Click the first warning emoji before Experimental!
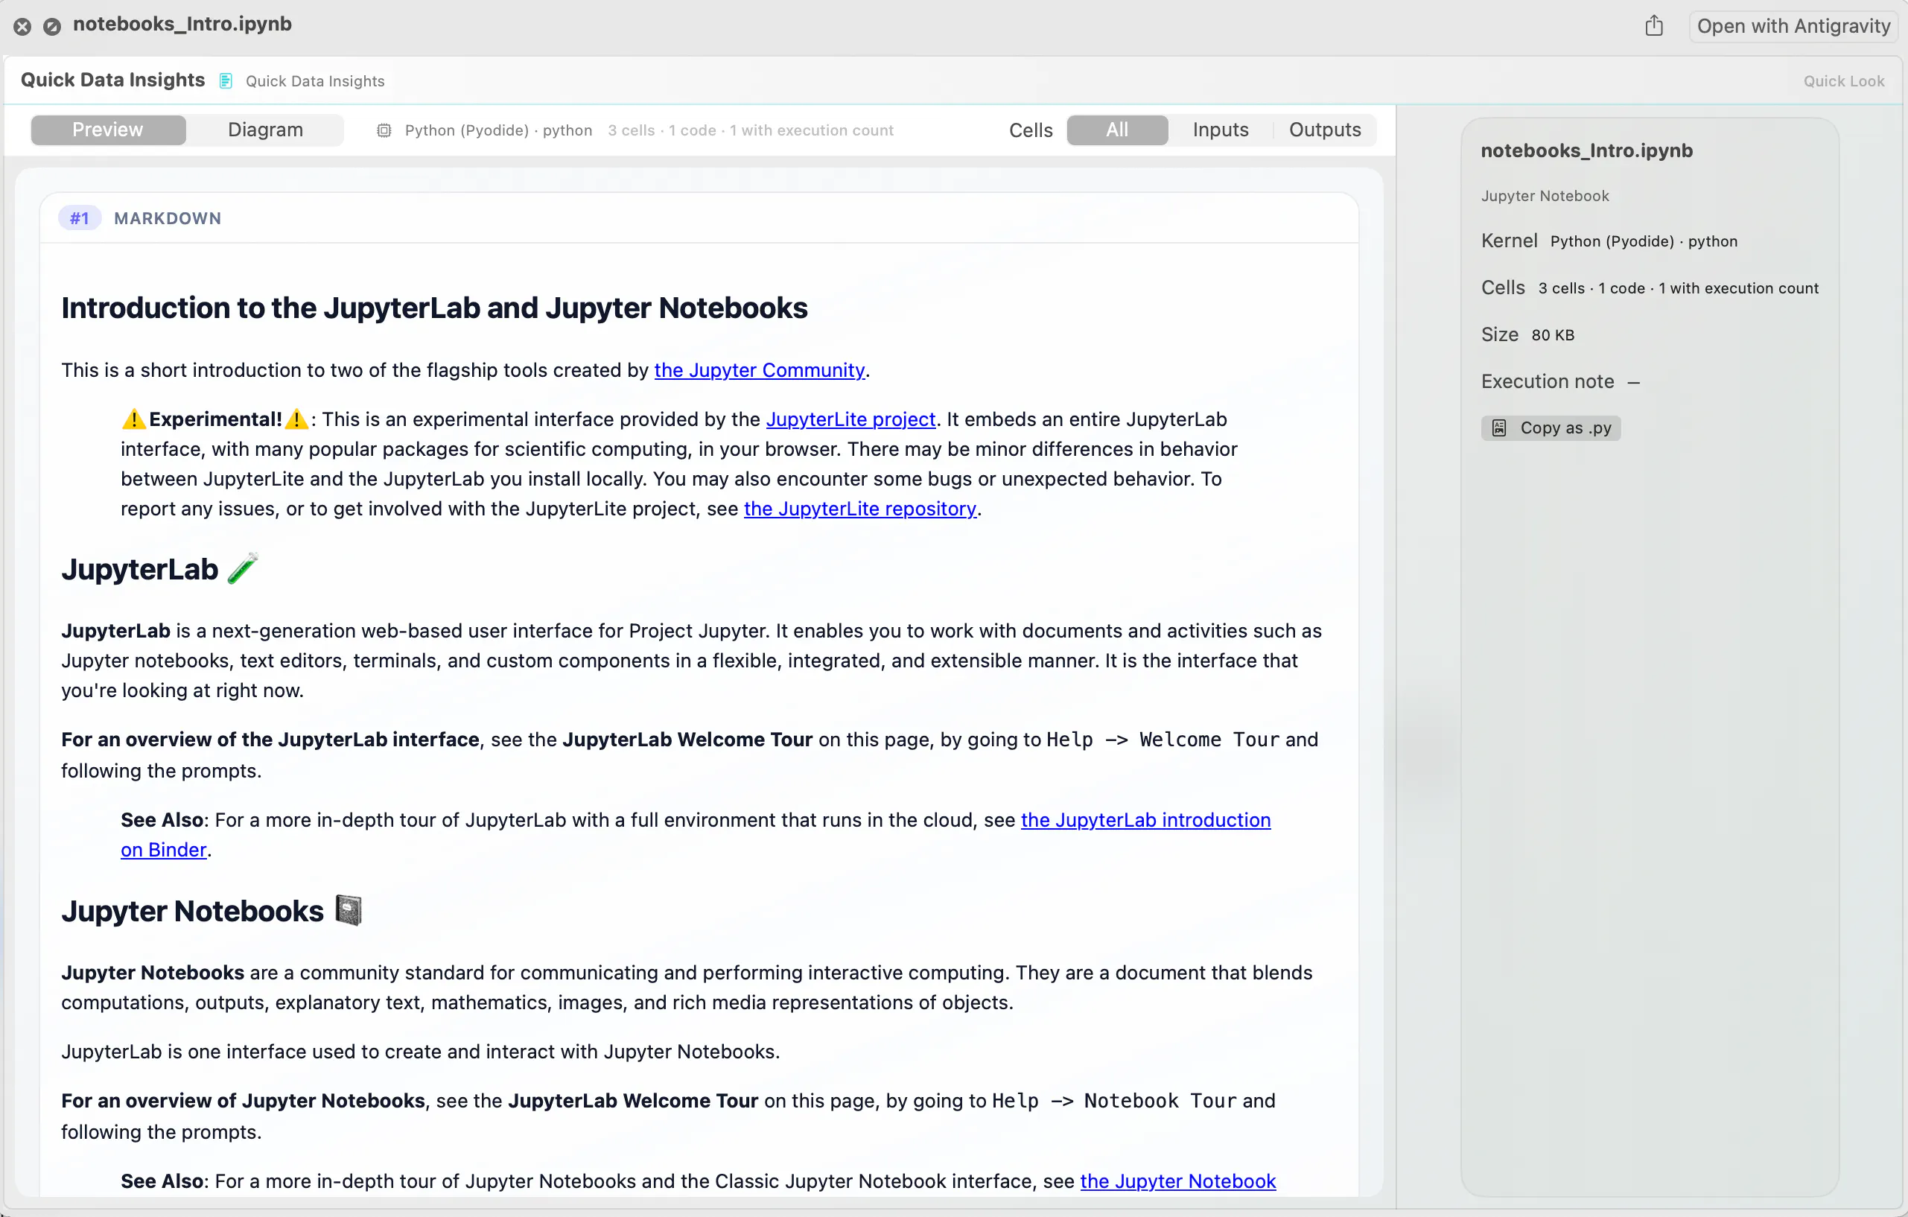The height and width of the screenshot is (1217, 1908). pyautogui.click(x=133, y=419)
